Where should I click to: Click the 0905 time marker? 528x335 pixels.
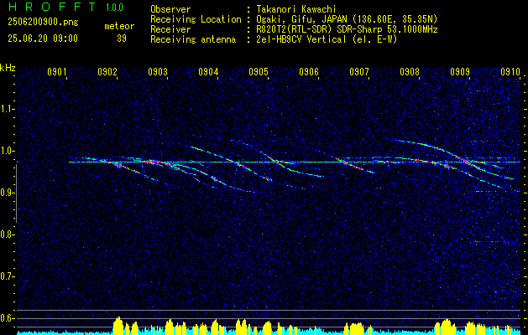(x=259, y=72)
